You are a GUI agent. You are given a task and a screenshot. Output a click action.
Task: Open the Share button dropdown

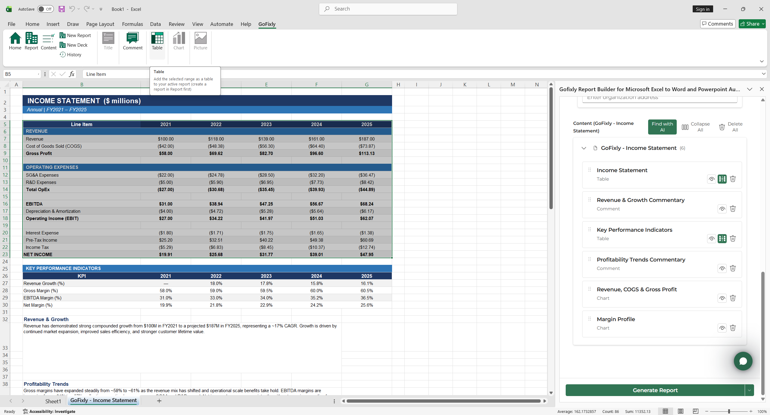coord(763,24)
